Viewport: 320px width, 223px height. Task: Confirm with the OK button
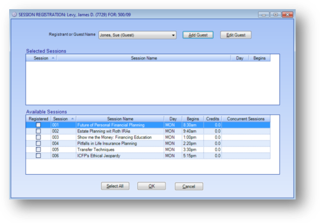(151, 186)
